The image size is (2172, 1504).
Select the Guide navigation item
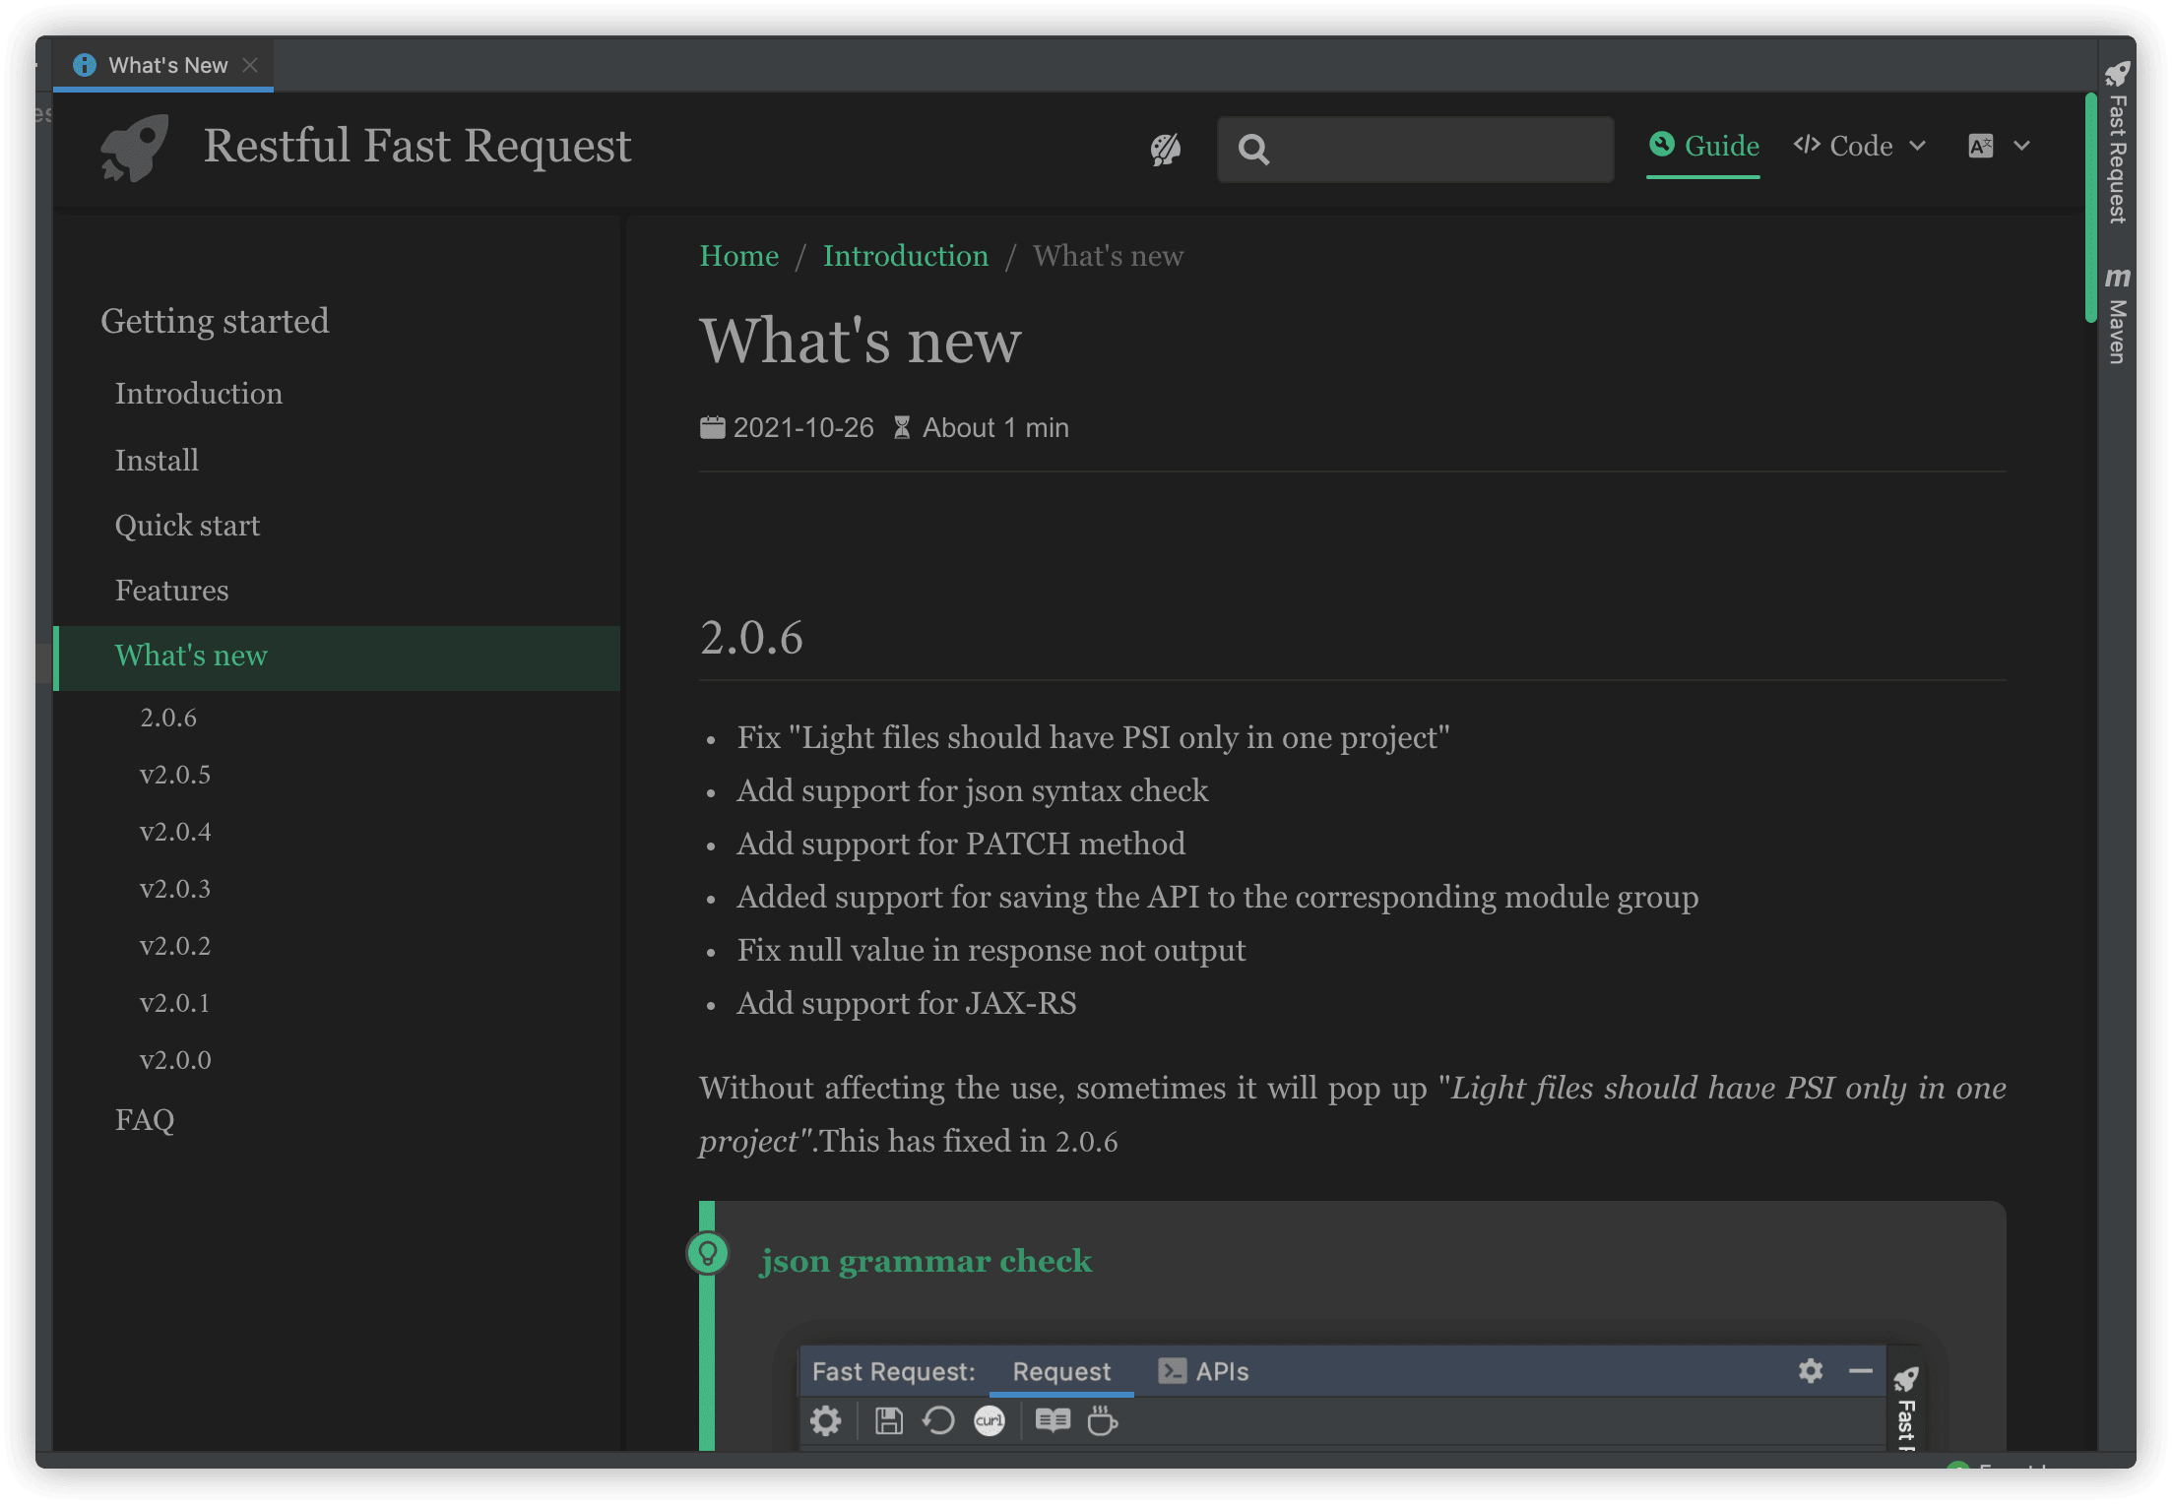coord(1703,146)
